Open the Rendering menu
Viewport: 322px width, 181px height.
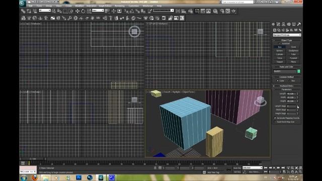click(120, 6)
